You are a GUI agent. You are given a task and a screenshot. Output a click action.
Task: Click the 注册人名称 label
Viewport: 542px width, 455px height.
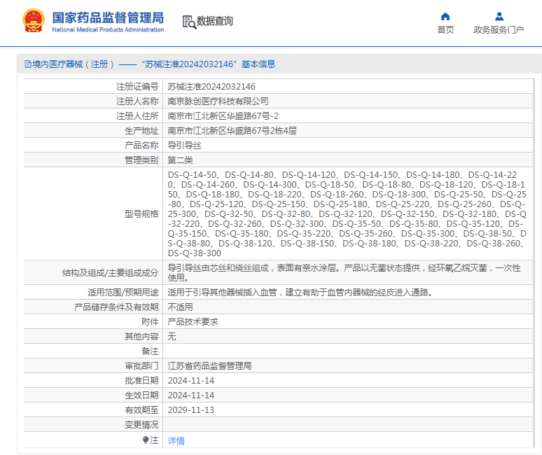click(137, 101)
